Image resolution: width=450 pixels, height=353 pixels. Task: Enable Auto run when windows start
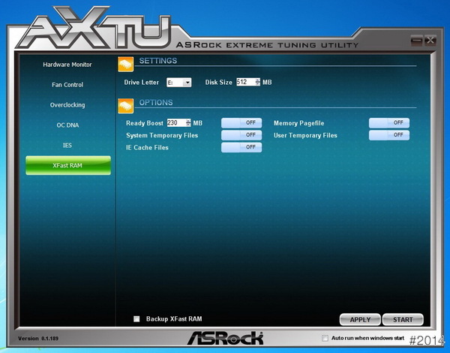click(325, 338)
